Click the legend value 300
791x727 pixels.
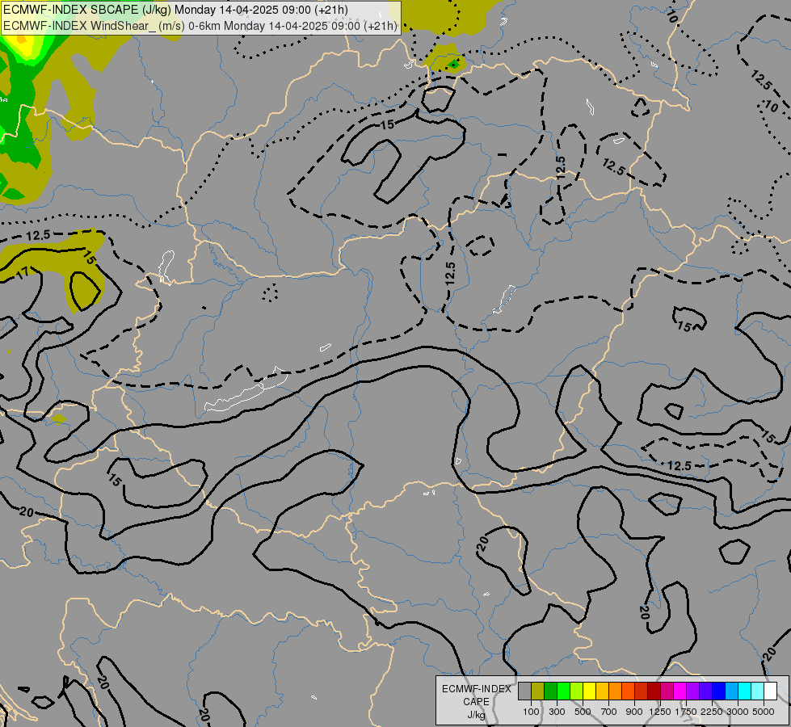(x=557, y=712)
